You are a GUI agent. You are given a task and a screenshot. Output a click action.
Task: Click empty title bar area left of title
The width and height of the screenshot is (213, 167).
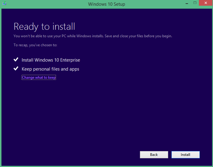tap(45, 4)
